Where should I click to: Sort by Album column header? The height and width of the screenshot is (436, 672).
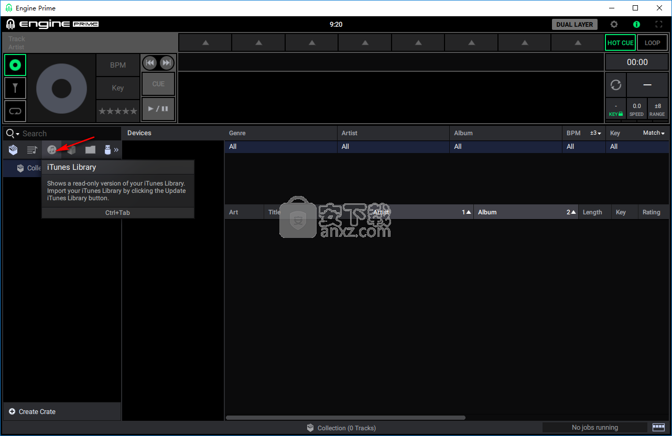click(526, 212)
